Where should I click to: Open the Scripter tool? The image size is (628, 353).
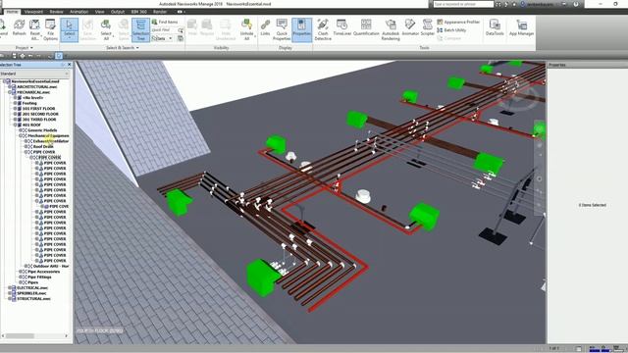tap(428, 27)
